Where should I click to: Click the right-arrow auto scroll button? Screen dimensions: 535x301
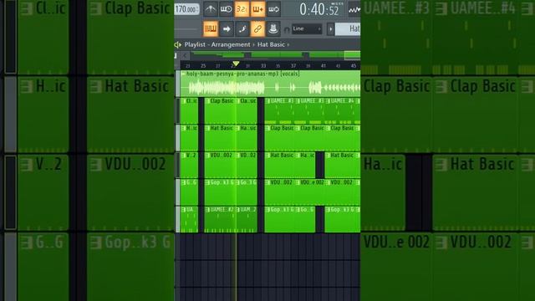pos(227,29)
